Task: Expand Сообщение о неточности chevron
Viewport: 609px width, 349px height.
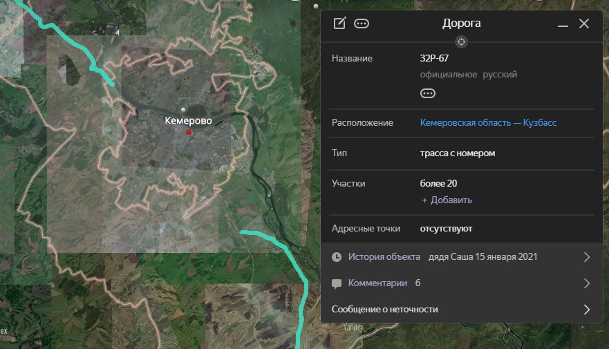Action: click(587, 310)
